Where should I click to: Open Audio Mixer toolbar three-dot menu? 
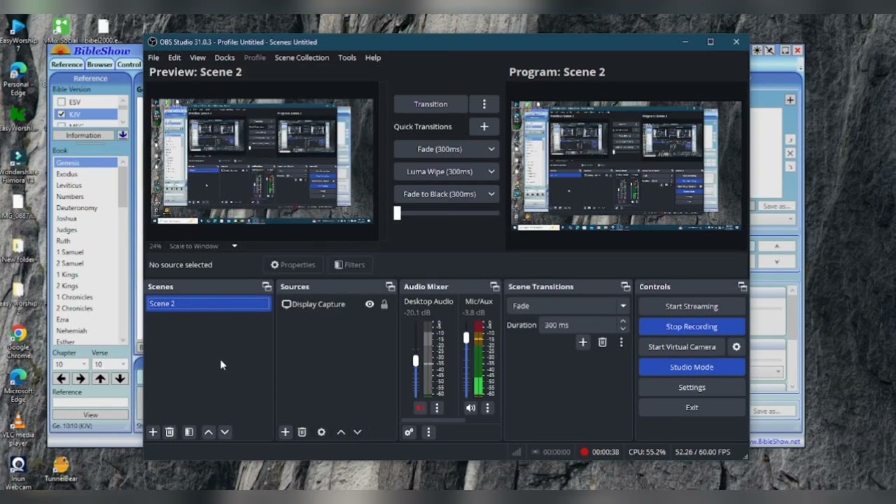[x=428, y=432]
